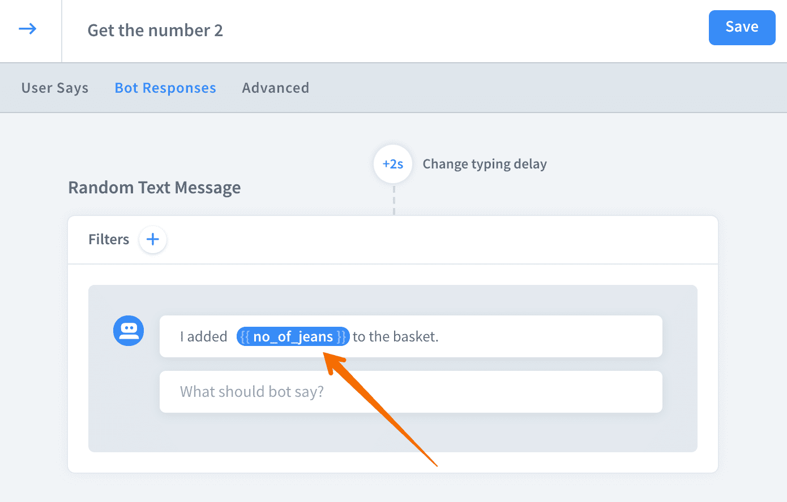The image size is (787, 502).
Task: Select the no_of_jeans attribute chip
Action: coord(293,337)
